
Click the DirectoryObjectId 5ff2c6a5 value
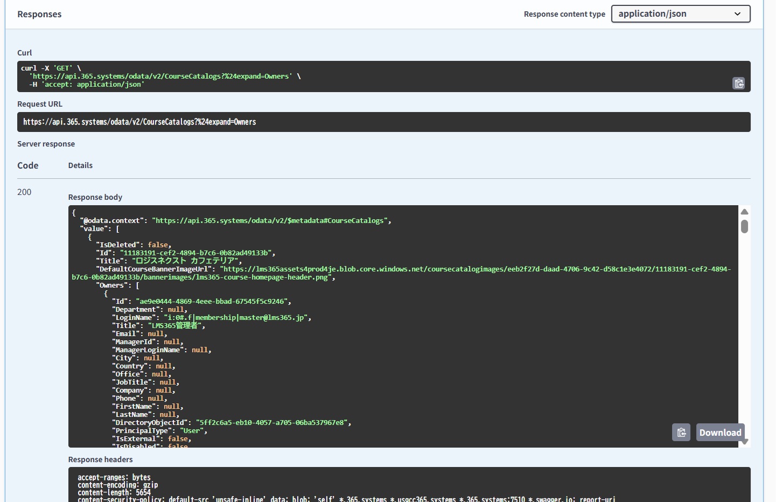point(272,423)
